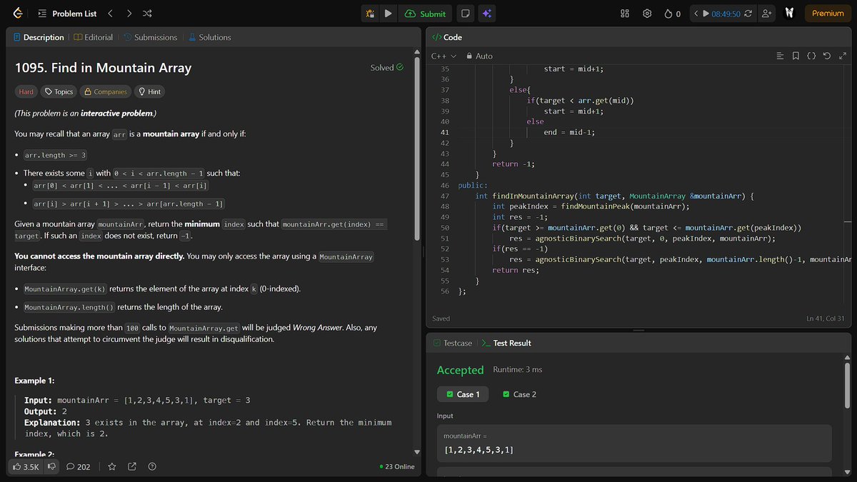Open the sticky notes icon

tap(465, 14)
